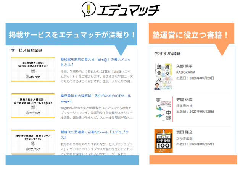Click author name 守屋 佑真
248x172 pixels.
click(184, 100)
